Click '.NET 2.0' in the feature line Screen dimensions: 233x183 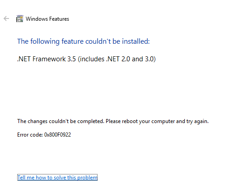118,59
